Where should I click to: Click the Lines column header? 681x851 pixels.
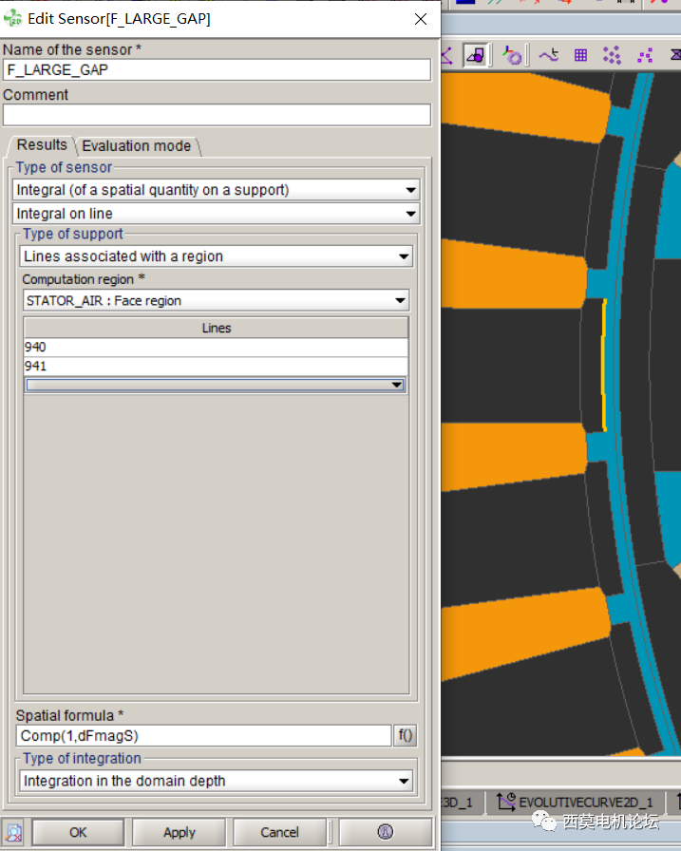coord(216,328)
